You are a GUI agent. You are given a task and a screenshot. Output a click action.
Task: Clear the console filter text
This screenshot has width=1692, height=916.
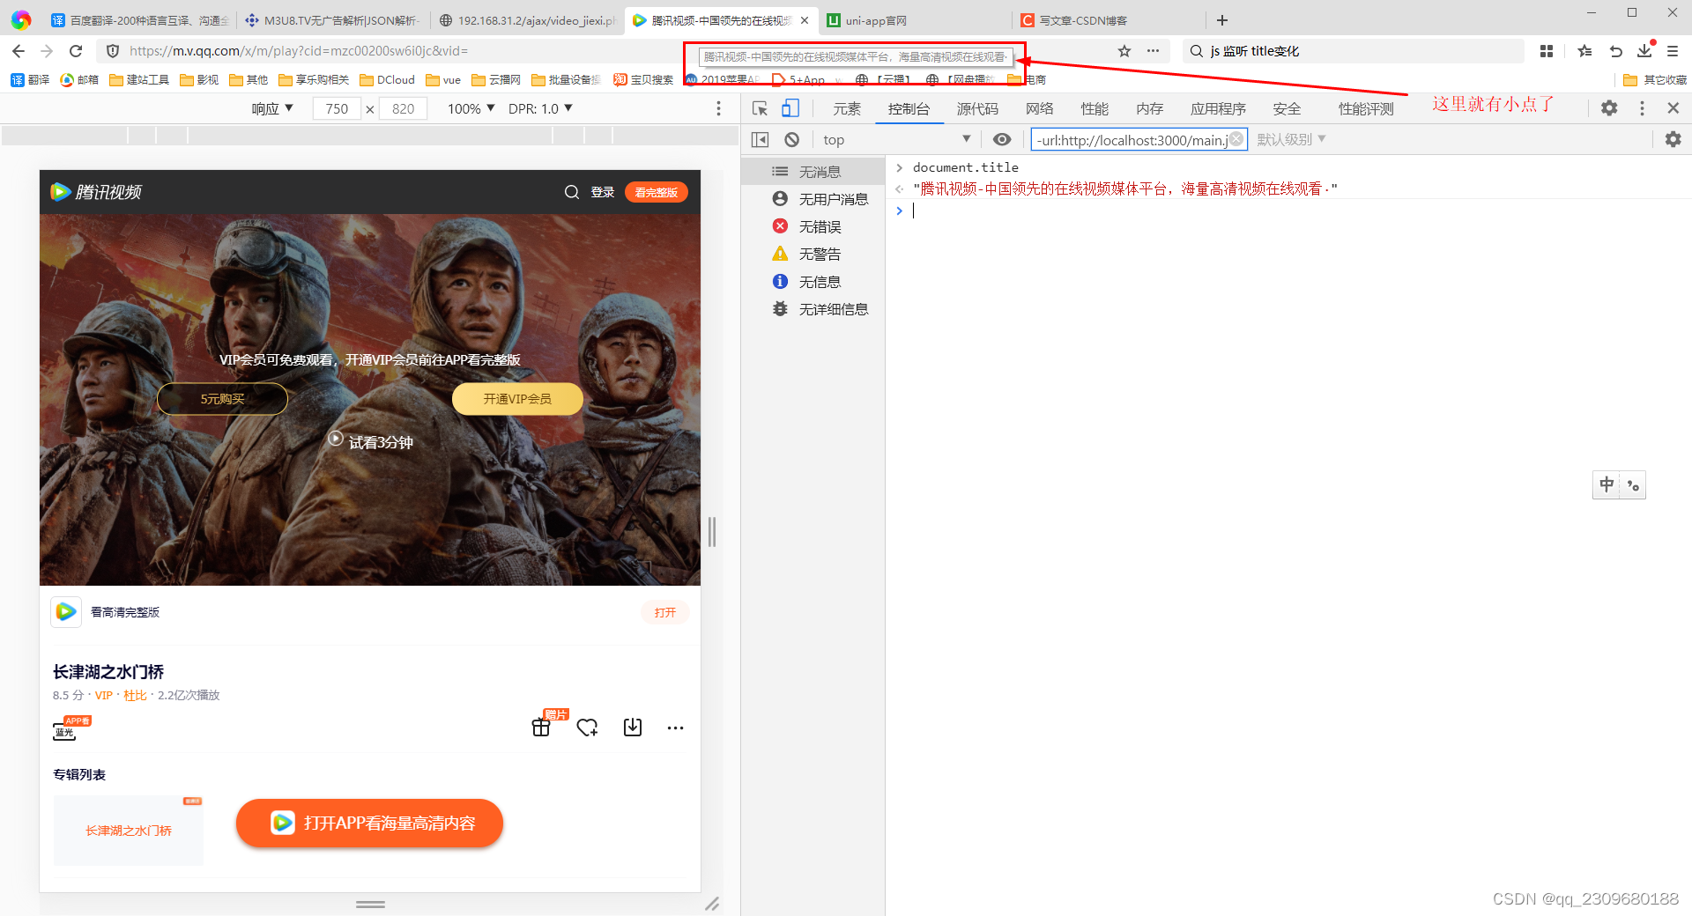click(1236, 139)
